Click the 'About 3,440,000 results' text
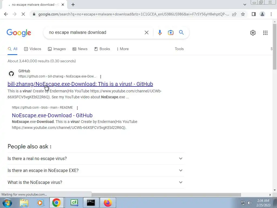This screenshot has height=208, width=277. click(x=42, y=61)
